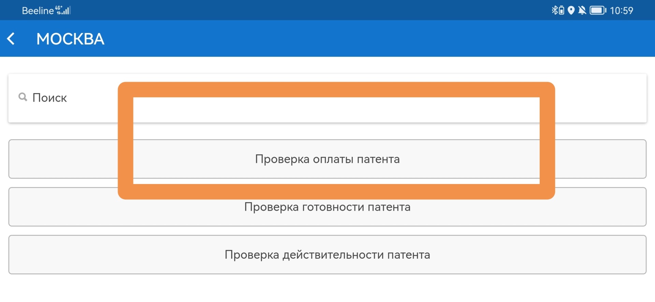Open Проверка оплаты патента

point(327,159)
